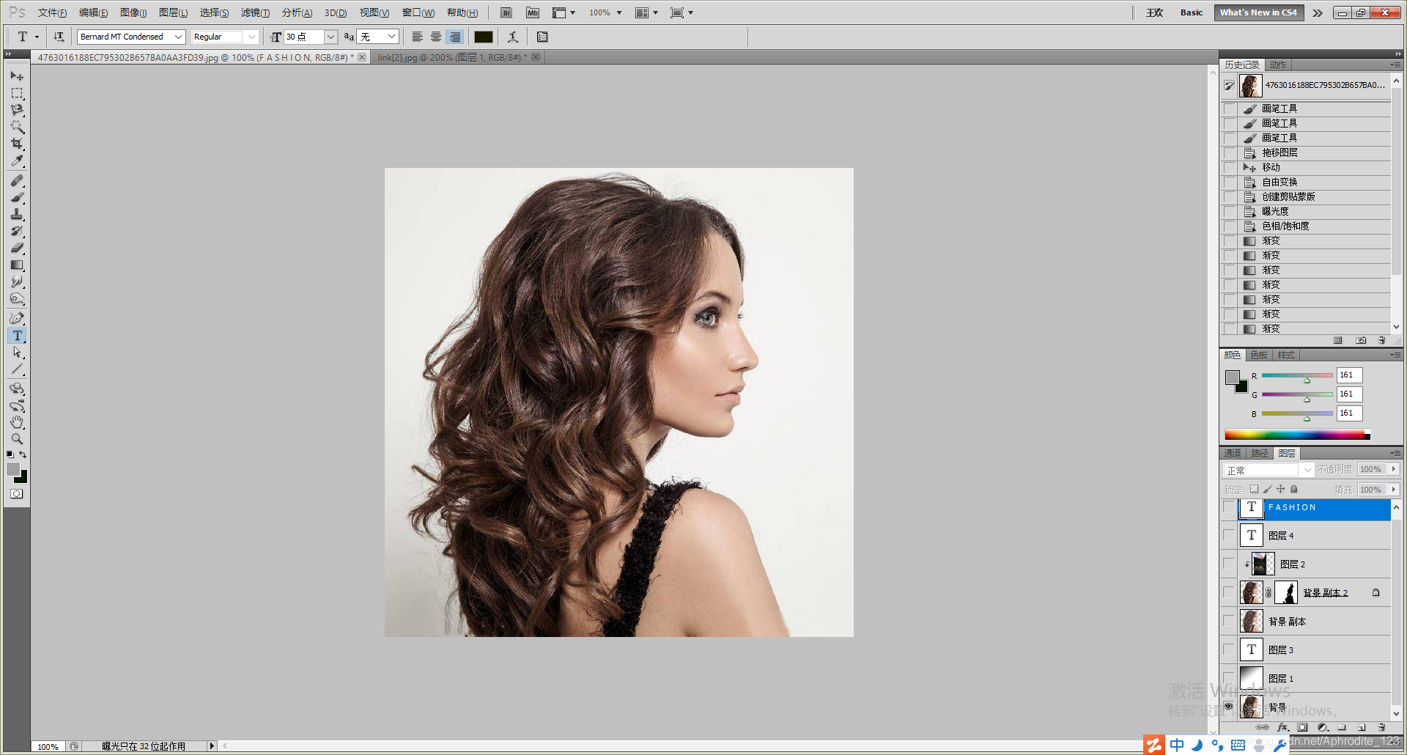This screenshot has height=755, width=1407.
Task: Toggle text orientation icon in options bar
Action: (x=59, y=37)
